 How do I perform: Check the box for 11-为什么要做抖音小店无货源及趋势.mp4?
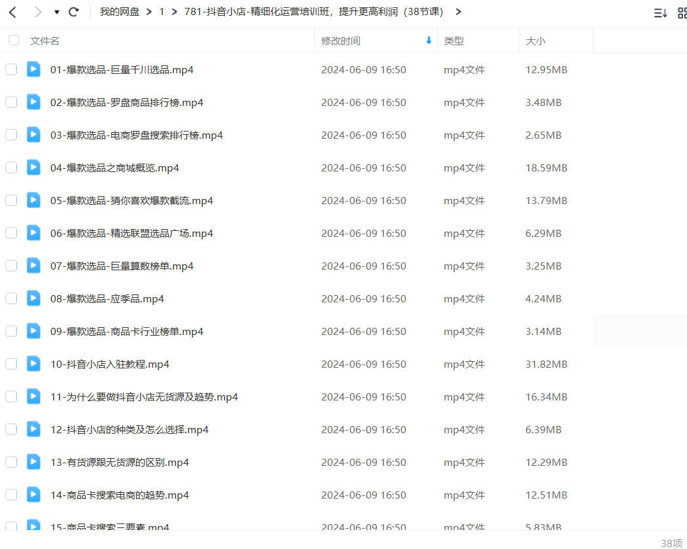coord(11,397)
